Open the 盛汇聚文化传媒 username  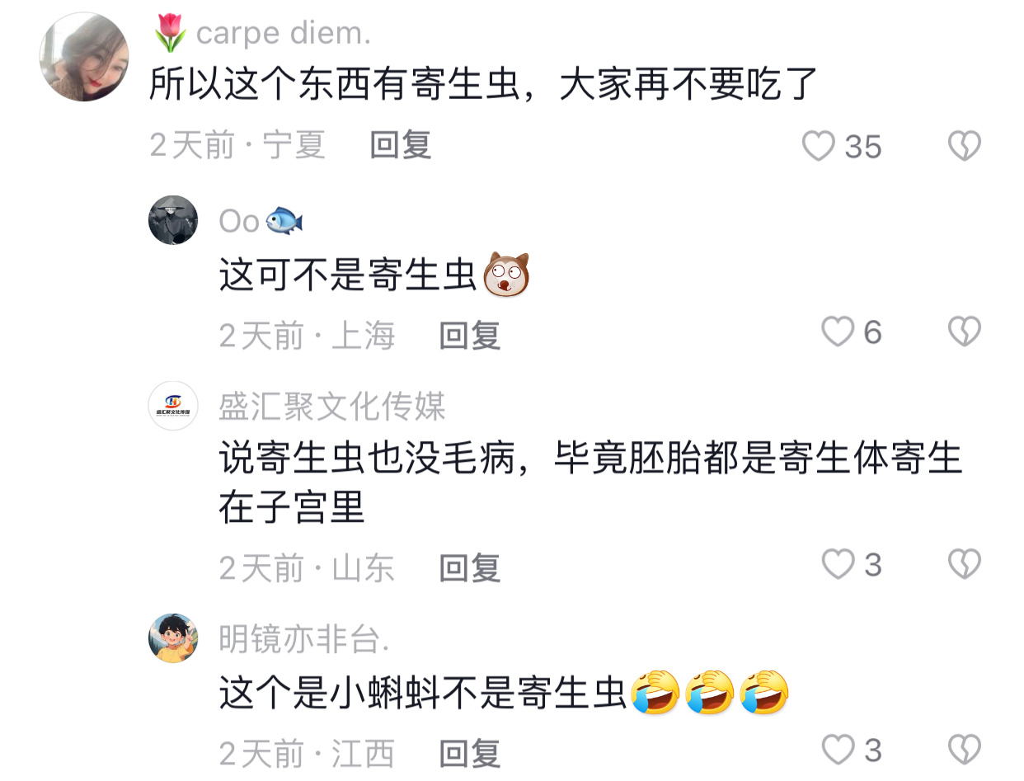coord(332,407)
